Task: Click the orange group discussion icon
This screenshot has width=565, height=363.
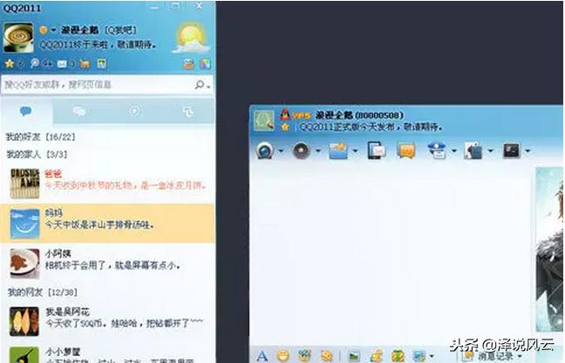Action: (x=406, y=151)
